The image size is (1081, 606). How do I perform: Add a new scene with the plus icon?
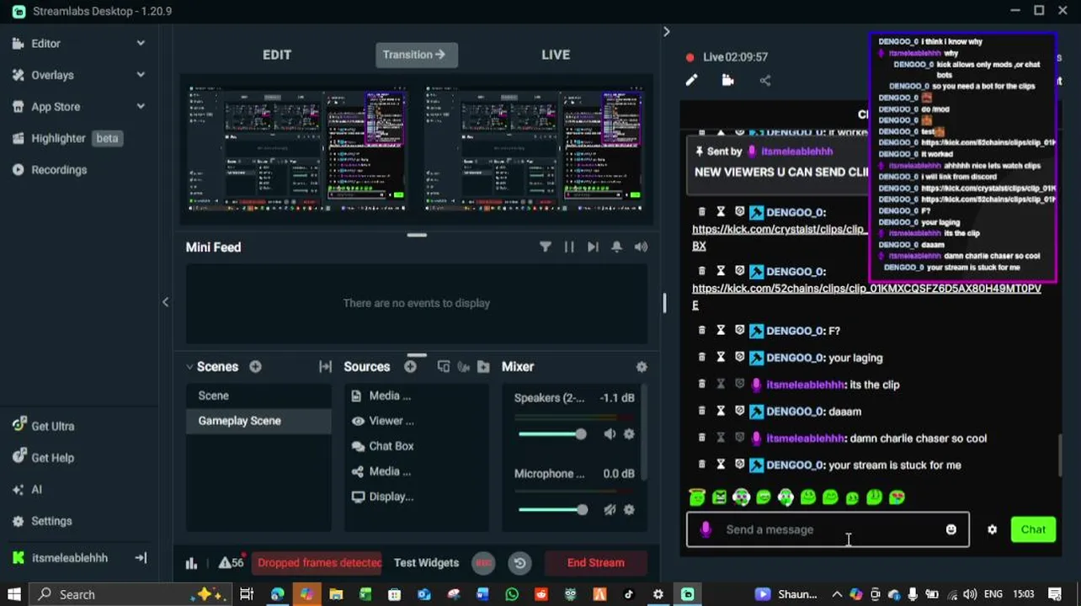pyautogui.click(x=255, y=367)
